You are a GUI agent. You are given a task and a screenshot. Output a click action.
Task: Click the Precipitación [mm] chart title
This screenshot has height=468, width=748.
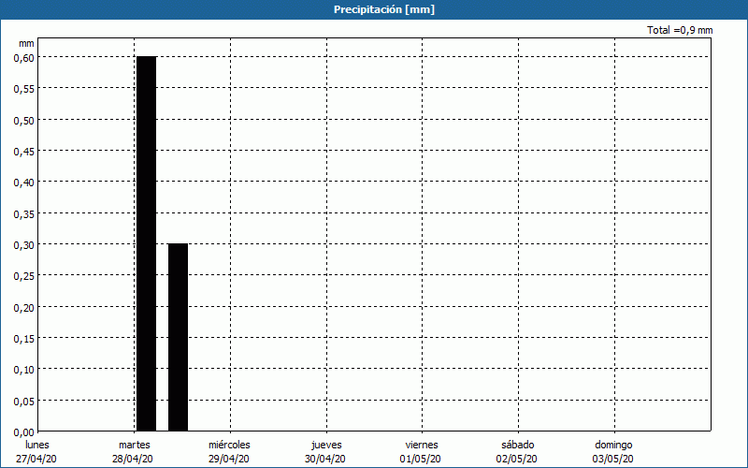384,9
